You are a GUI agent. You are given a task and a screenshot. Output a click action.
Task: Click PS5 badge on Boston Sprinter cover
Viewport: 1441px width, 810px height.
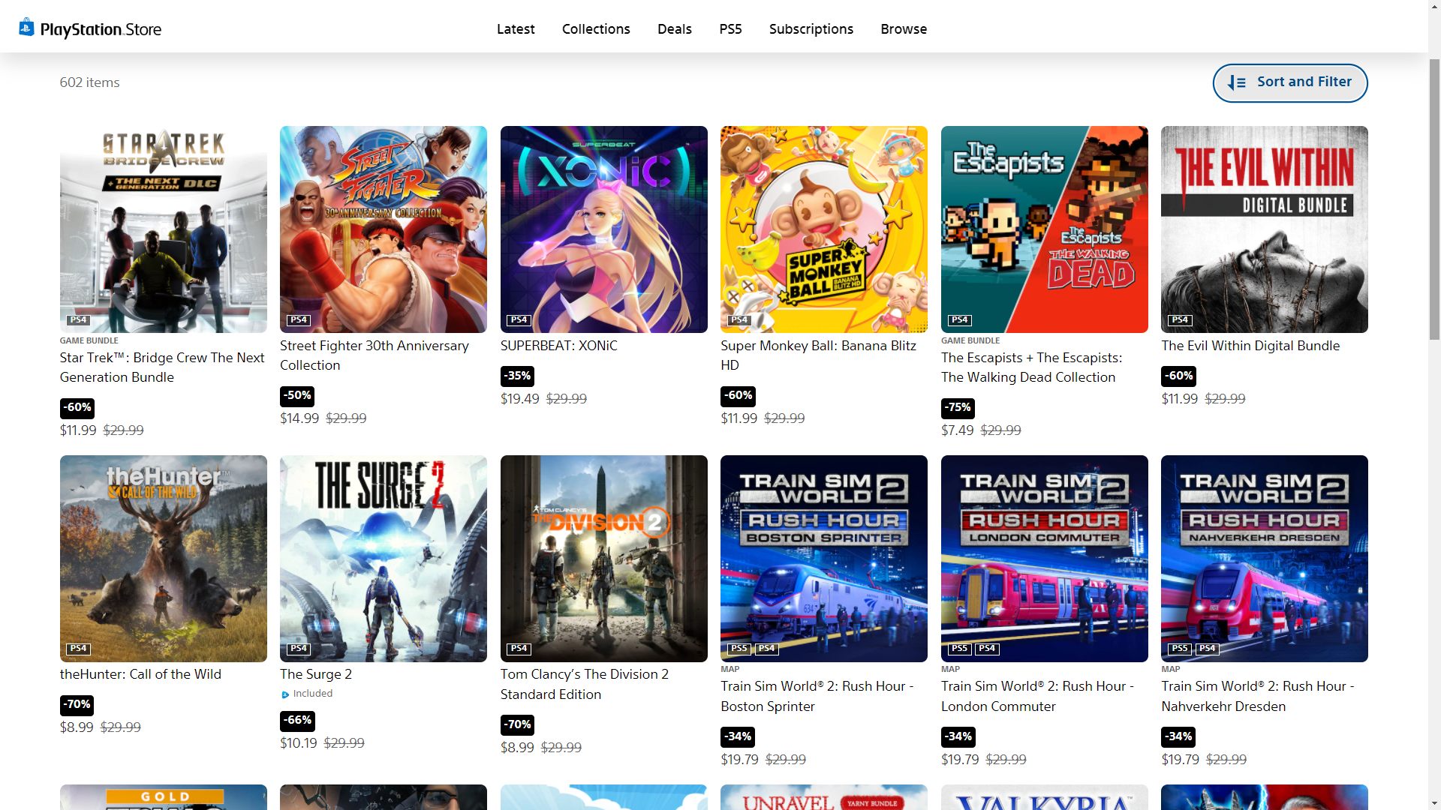(x=739, y=649)
